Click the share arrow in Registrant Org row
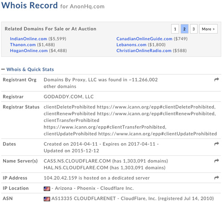 (216, 80)
